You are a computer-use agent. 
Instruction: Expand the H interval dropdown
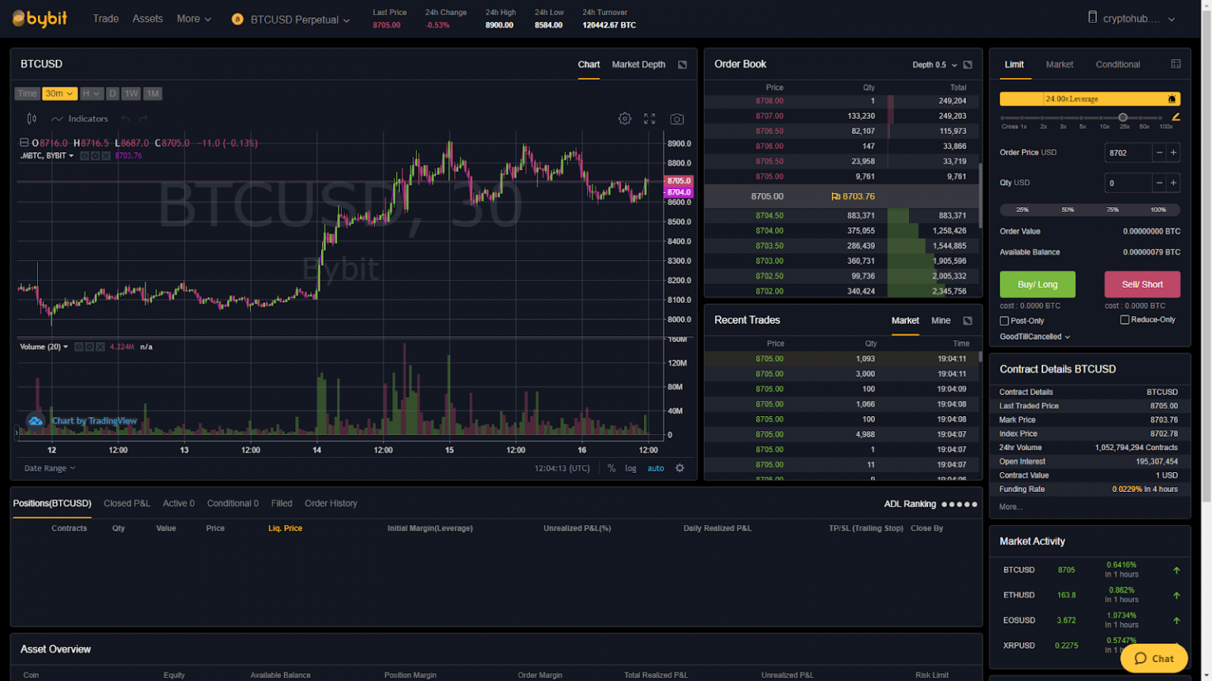coord(92,94)
